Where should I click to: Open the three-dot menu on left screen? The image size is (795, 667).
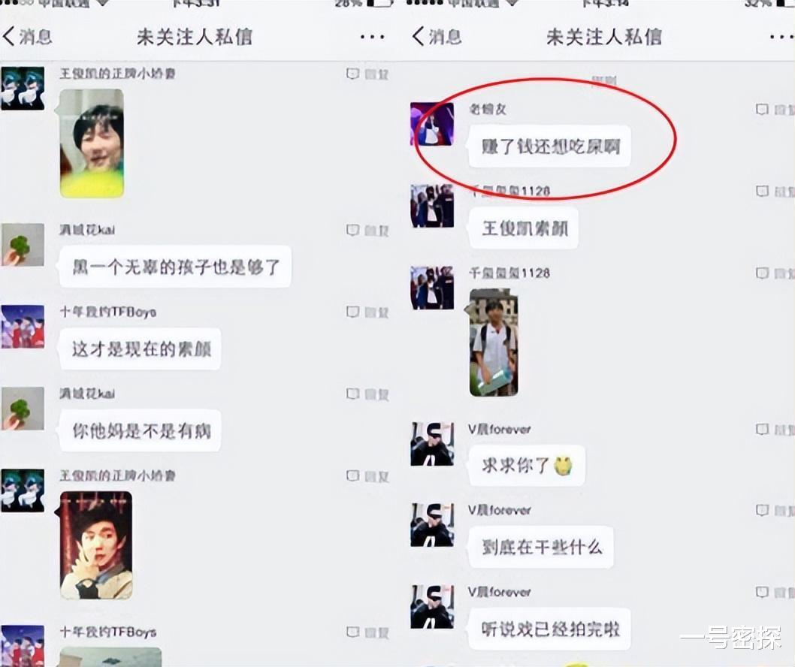tap(372, 37)
